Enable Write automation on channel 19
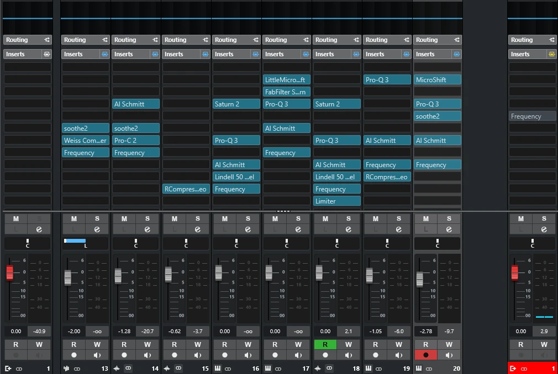The height and width of the screenshot is (374, 558). pyautogui.click(x=398, y=344)
